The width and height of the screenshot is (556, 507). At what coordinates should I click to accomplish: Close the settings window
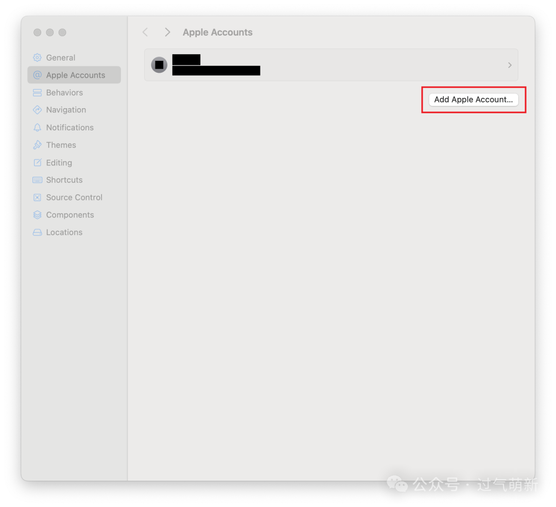pos(37,32)
